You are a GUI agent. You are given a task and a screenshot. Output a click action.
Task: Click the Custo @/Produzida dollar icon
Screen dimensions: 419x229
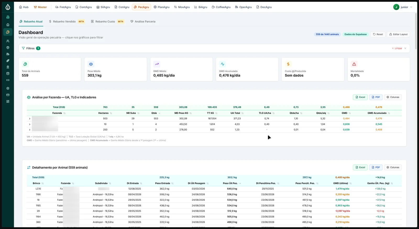288,64
